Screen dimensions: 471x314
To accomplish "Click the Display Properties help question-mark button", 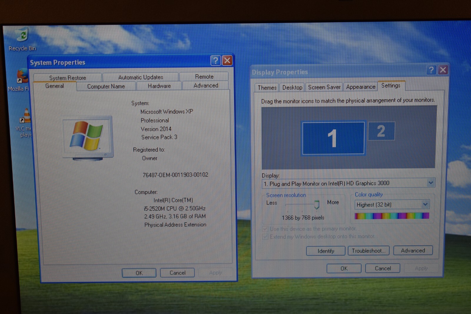I will click(x=431, y=70).
